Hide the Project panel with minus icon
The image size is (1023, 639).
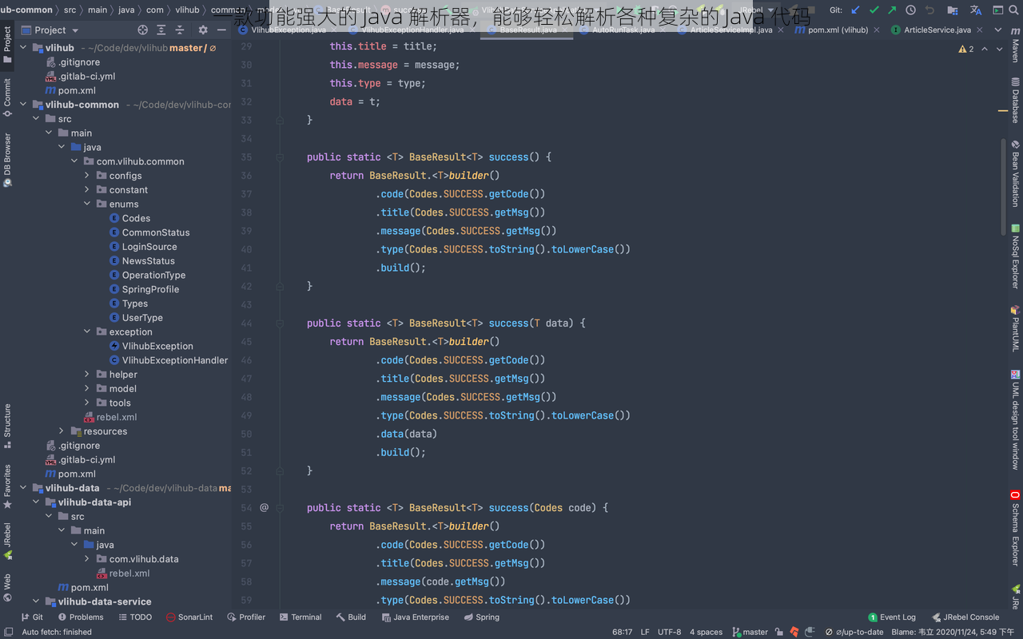221,30
